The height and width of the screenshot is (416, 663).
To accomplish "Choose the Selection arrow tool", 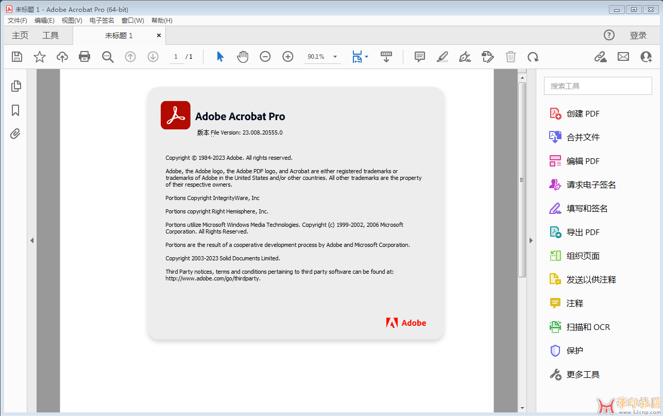I will point(220,57).
